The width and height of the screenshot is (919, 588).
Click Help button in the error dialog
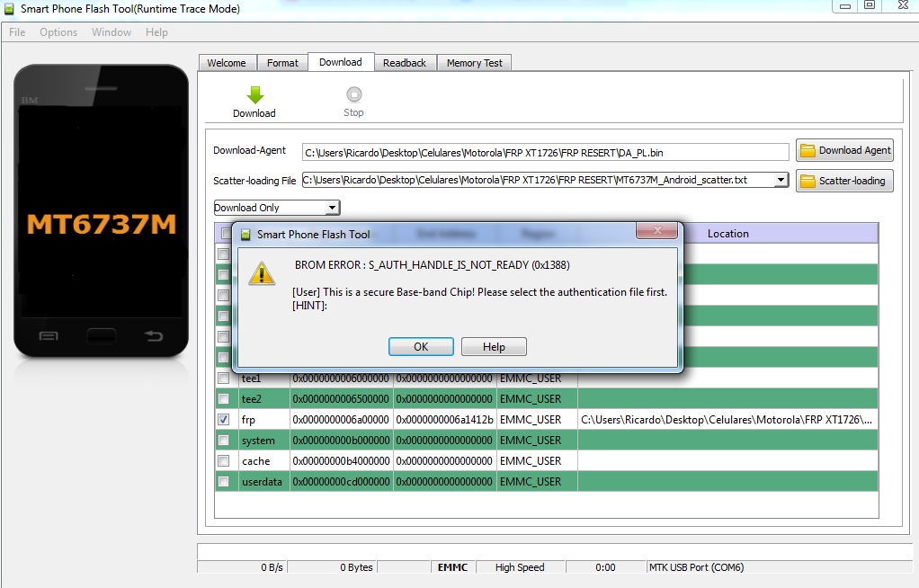(x=494, y=346)
